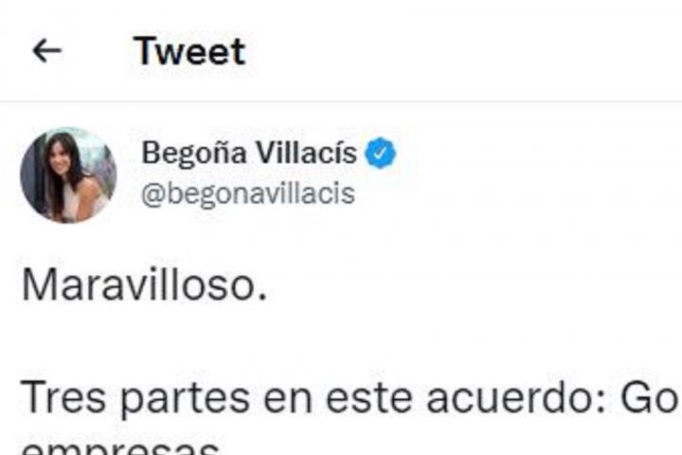Click the period after Maravilloso
This screenshot has width=682, height=455.
click(261, 297)
